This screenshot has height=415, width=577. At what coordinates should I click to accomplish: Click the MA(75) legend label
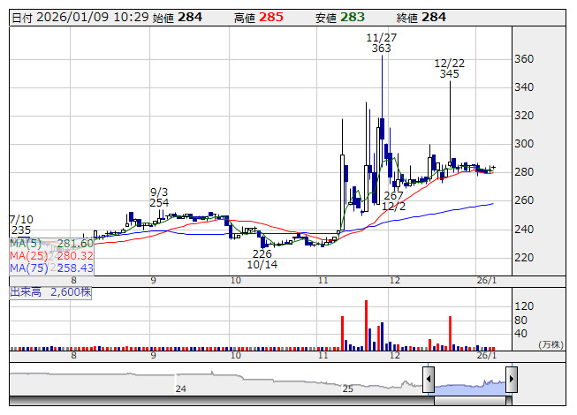28,268
